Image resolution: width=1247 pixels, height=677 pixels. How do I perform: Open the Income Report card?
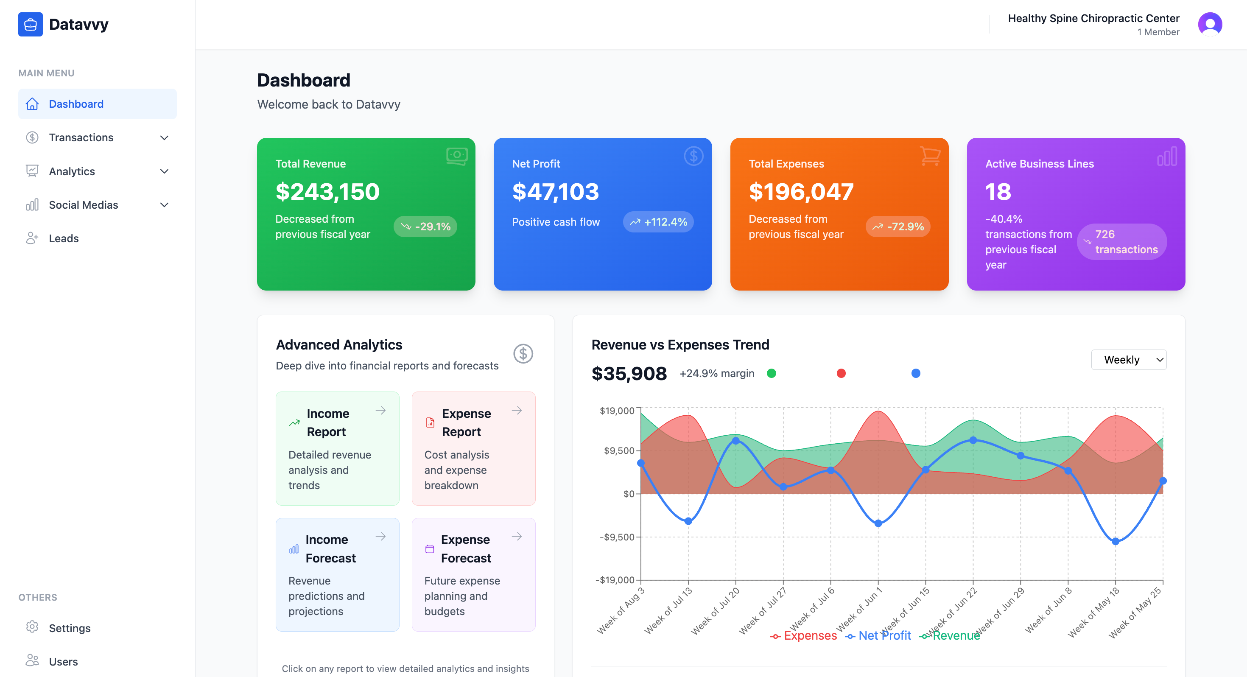tap(337, 448)
